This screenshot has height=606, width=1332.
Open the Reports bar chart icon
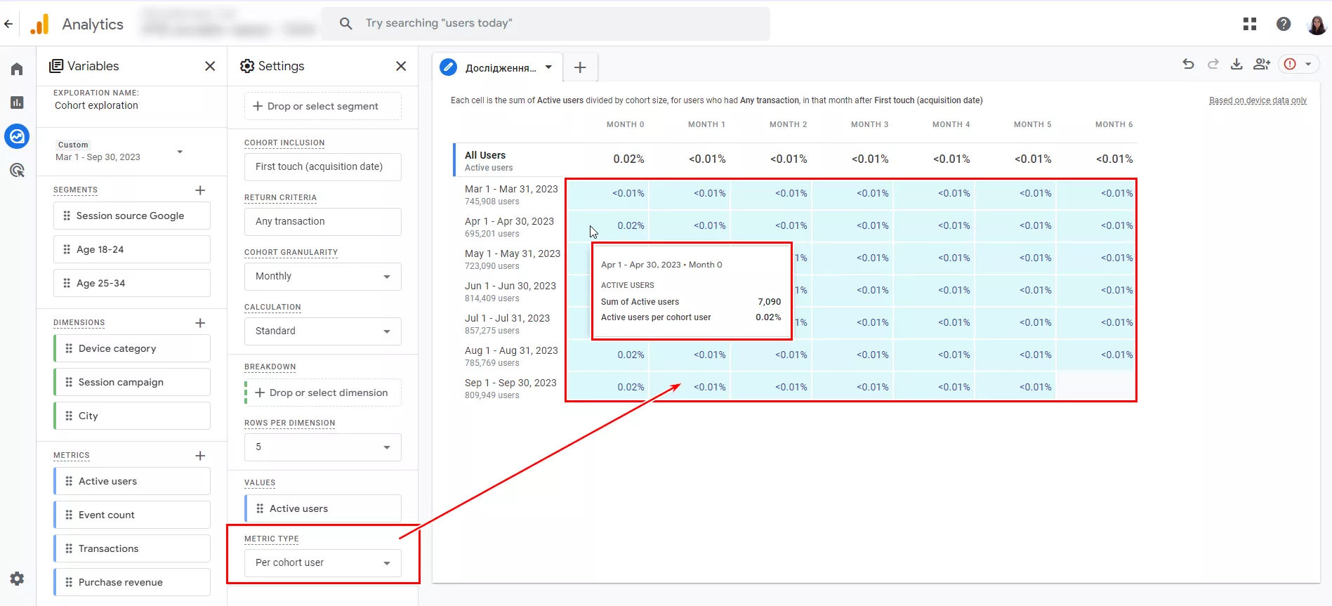pos(17,103)
